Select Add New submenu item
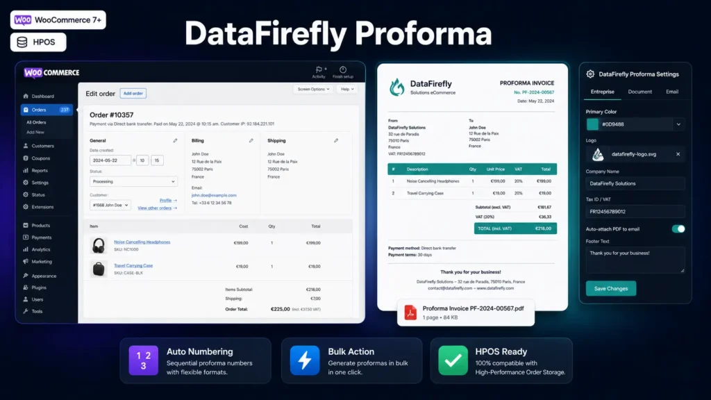Viewport: 711px width, 400px height. pos(35,133)
